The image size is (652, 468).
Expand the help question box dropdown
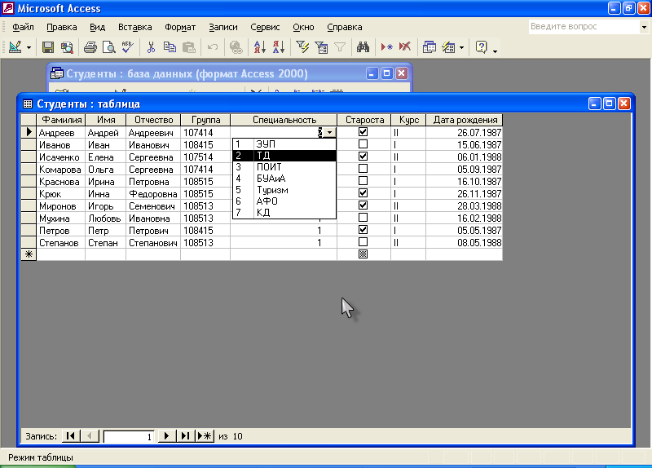click(x=644, y=27)
